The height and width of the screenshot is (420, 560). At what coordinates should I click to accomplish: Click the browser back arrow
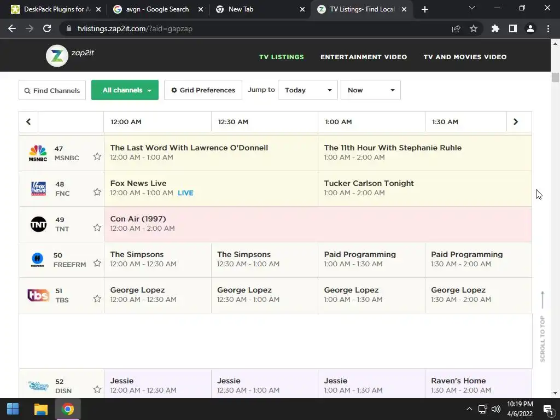12,28
